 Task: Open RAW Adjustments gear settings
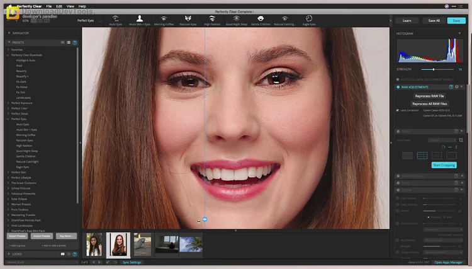click(457, 87)
